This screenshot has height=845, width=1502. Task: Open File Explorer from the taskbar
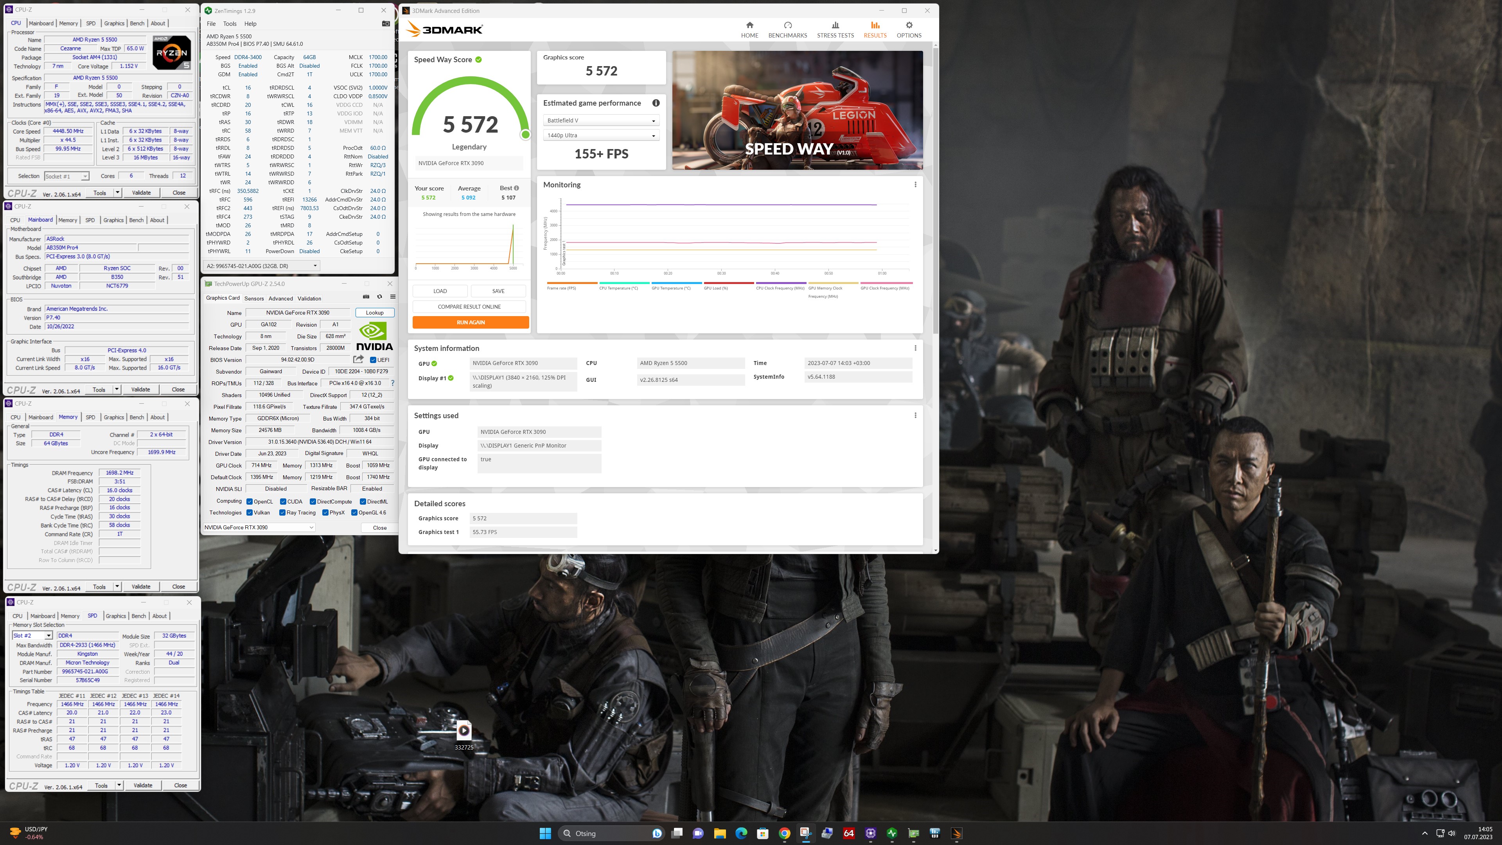tap(720, 833)
